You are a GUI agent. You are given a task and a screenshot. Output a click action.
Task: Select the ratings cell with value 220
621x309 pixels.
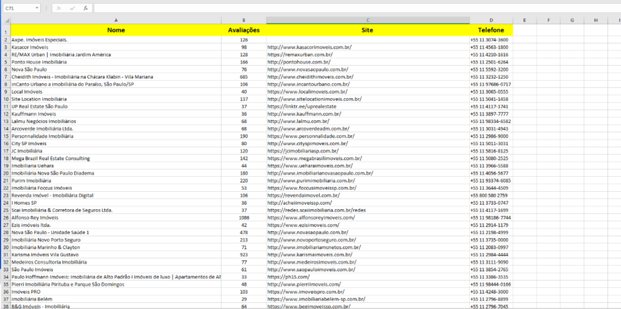[x=243, y=181]
